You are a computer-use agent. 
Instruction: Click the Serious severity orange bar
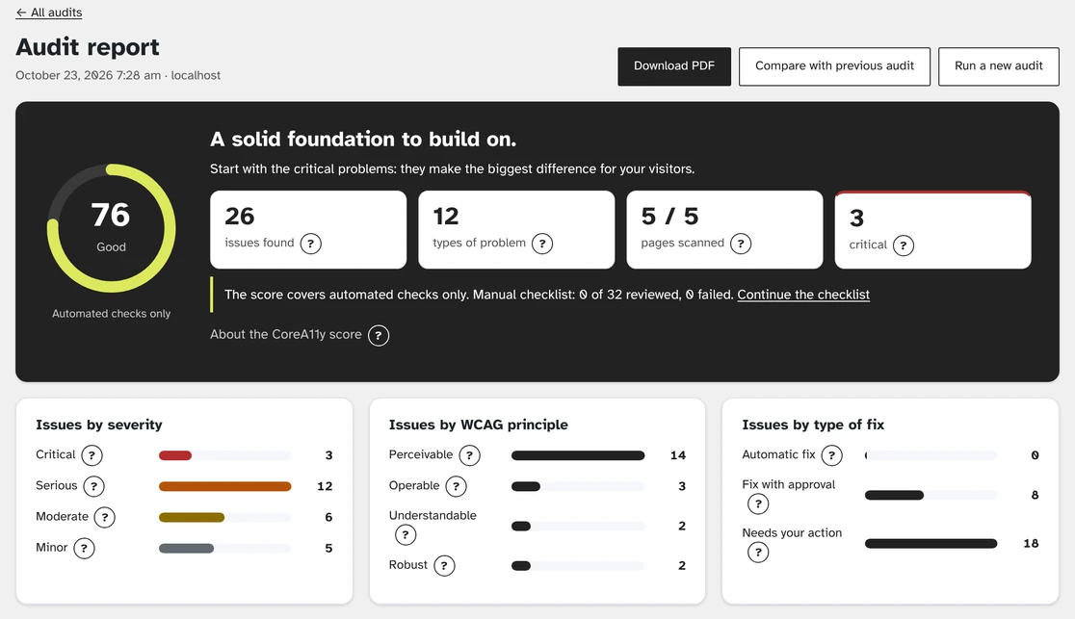(224, 486)
